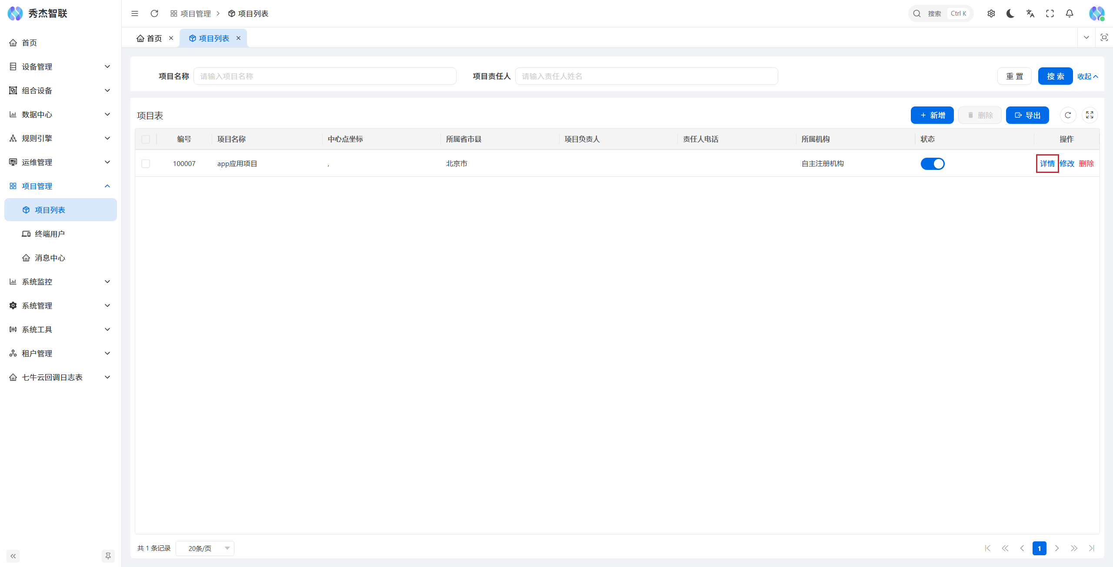This screenshot has height=567, width=1113.
Task: Click the 项目名称 input field
Action: coord(325,76)
